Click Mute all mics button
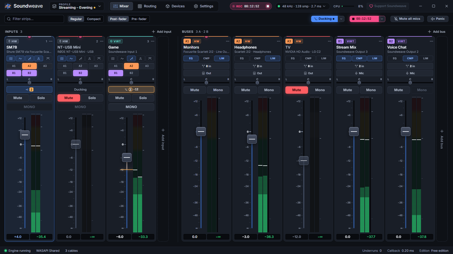 click(407, 19)
